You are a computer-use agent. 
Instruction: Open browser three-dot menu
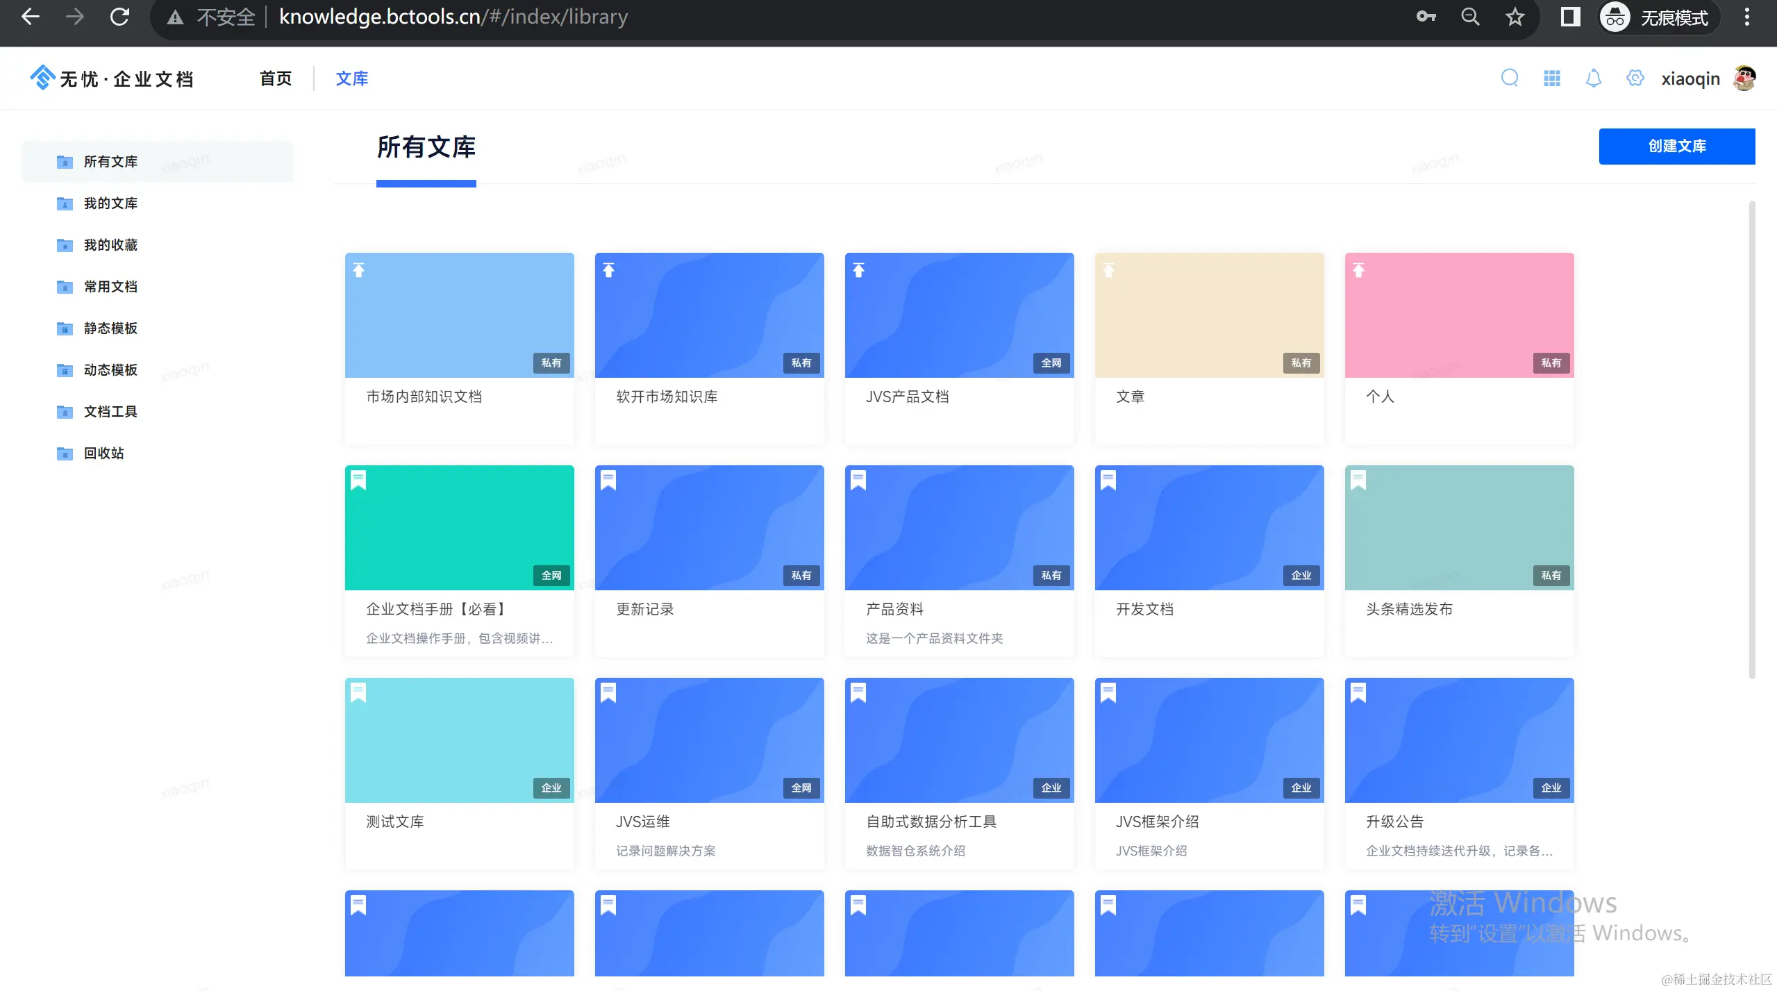[x=1747, y=17]
